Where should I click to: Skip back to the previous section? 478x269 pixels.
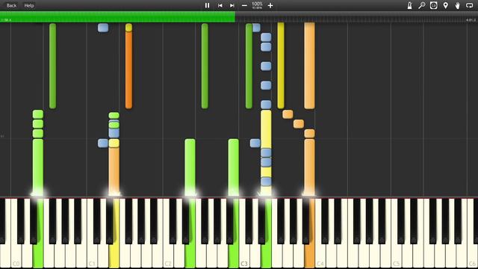pos(220,5)
